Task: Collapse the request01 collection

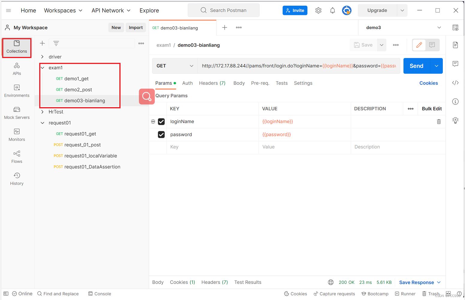Action: [x=42, y=123]
